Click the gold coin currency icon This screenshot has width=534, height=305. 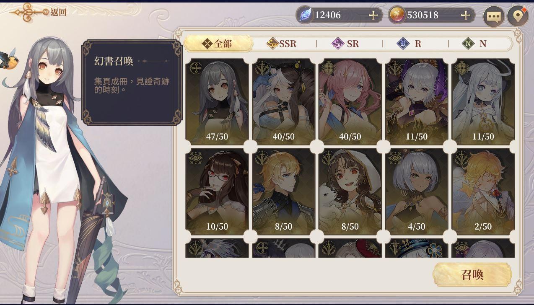pyautogui.click(x=397, y=15)
